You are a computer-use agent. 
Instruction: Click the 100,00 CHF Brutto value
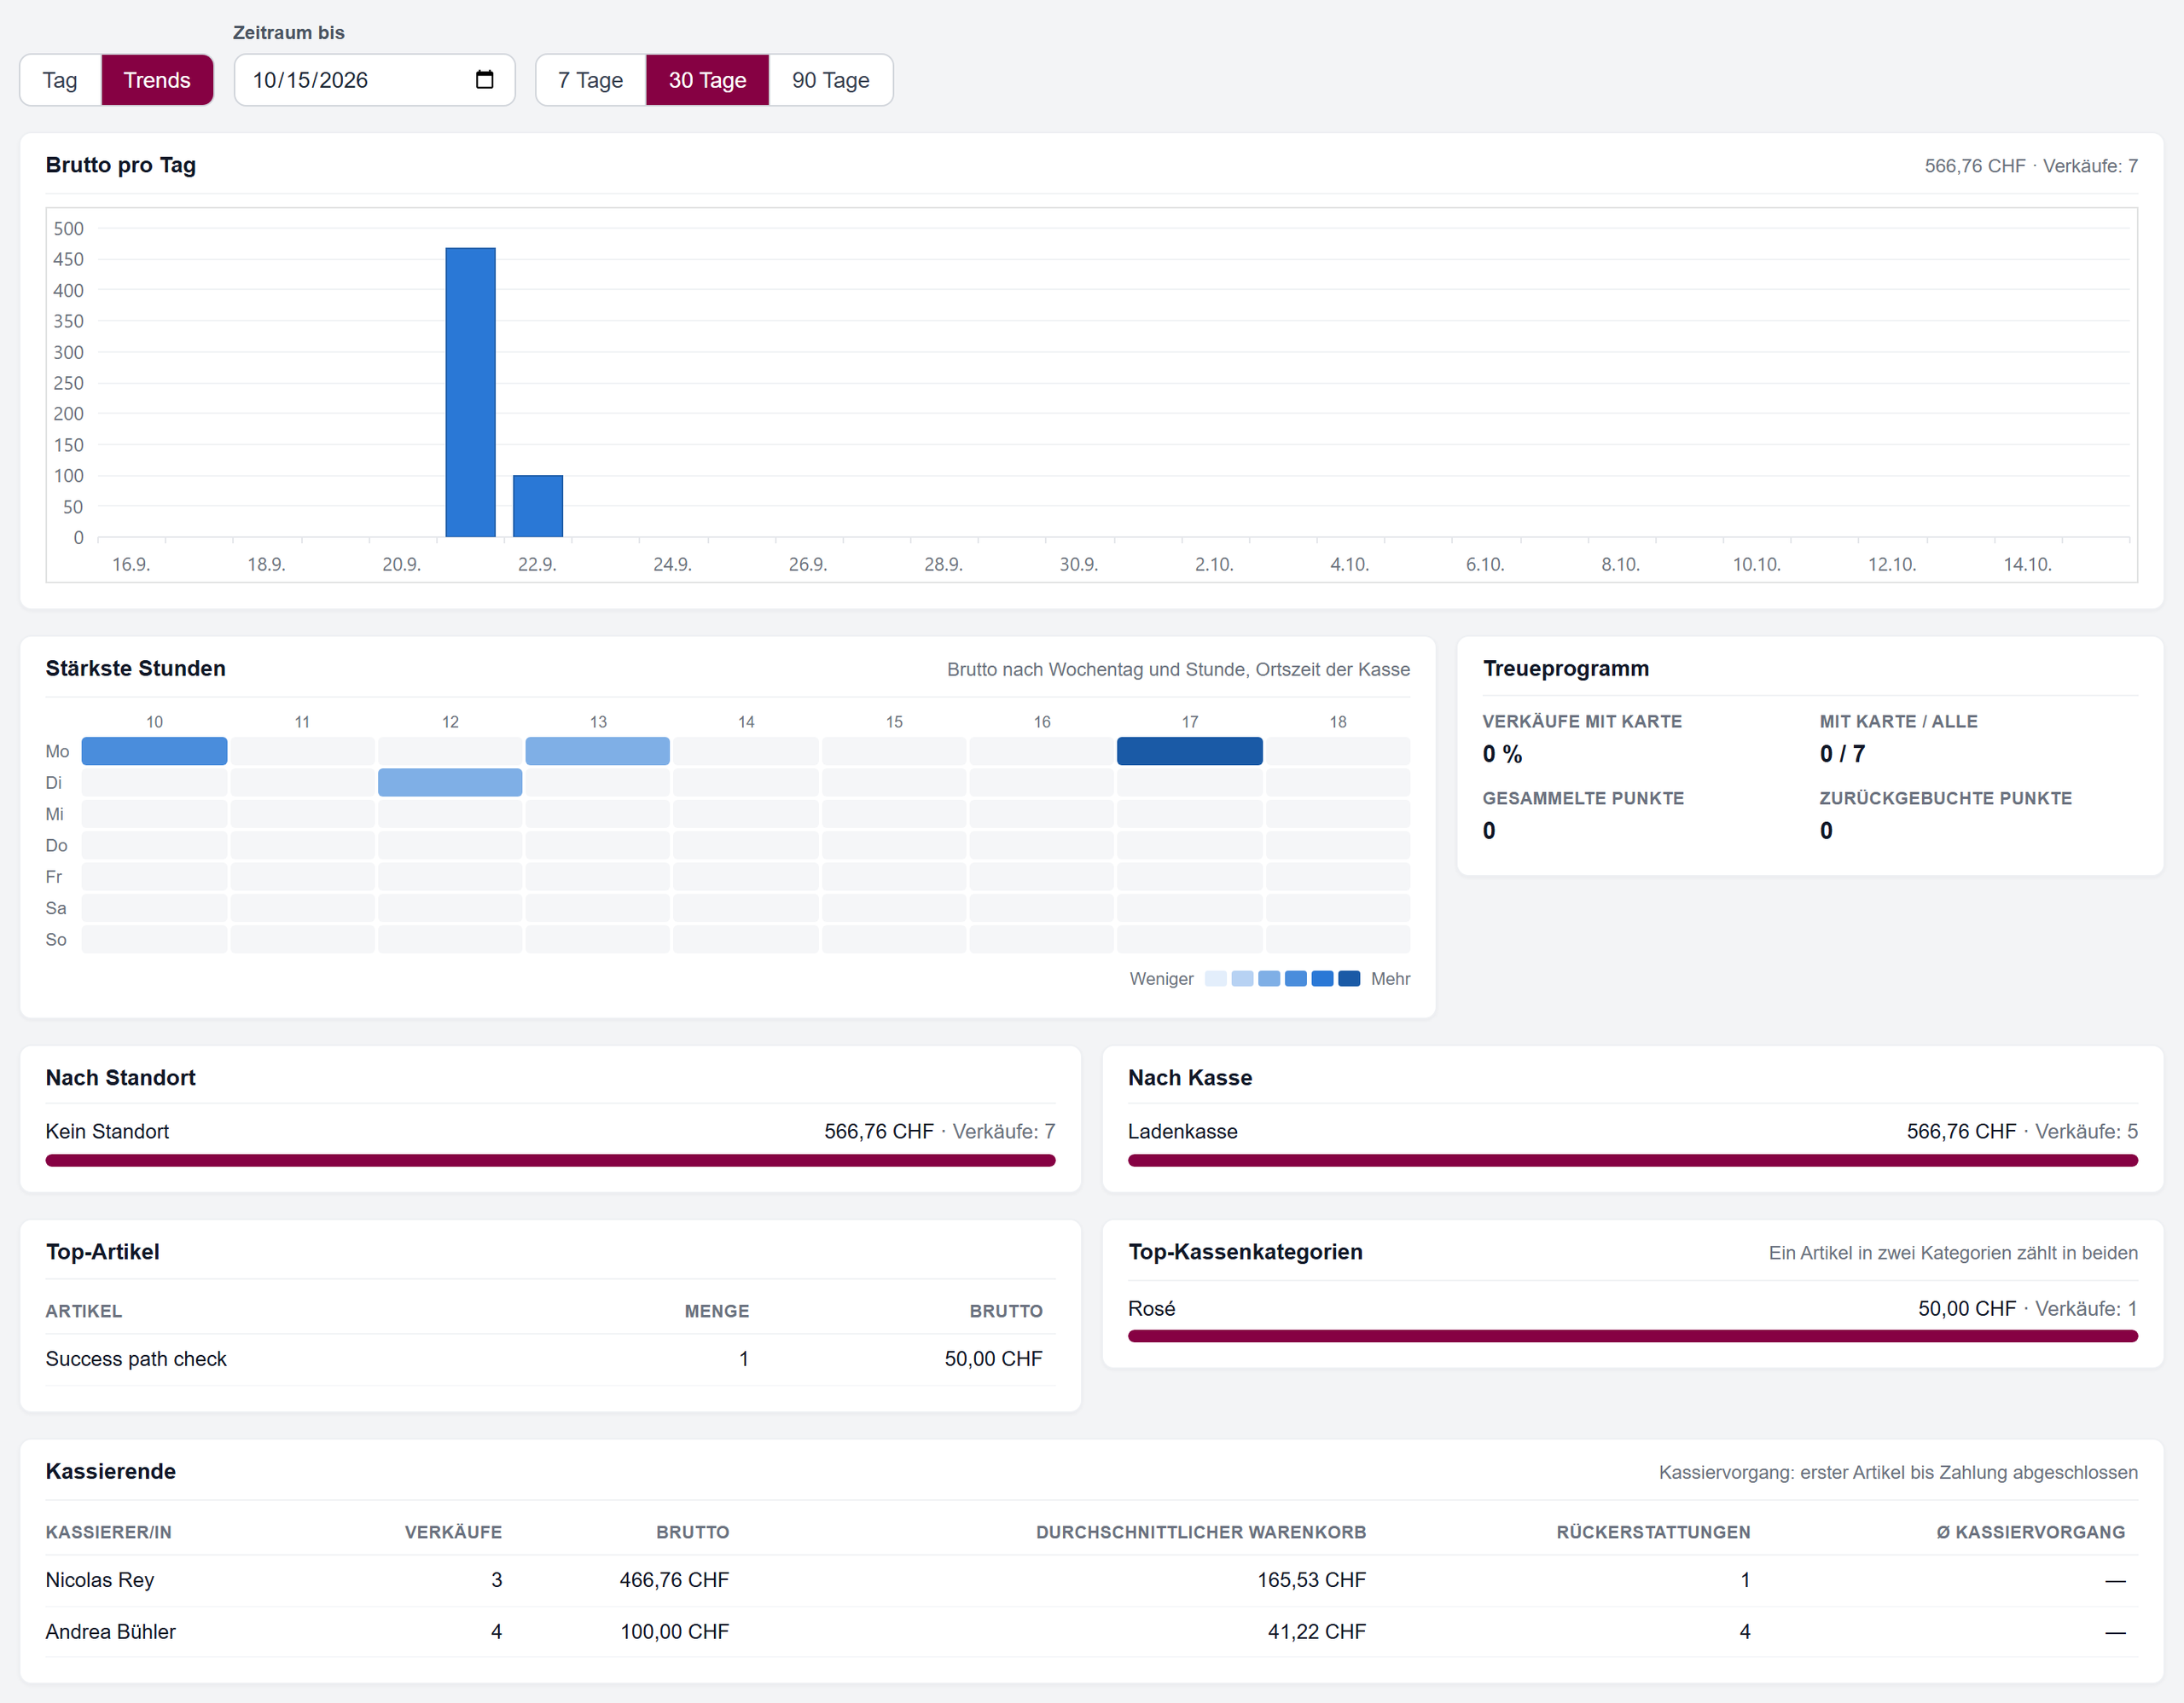point(675,1632)
